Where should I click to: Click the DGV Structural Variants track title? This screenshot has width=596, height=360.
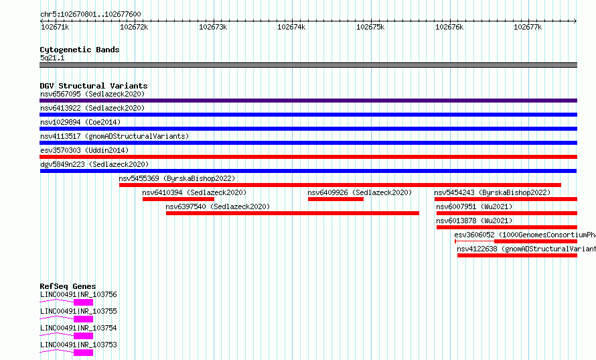(x=94, y=86)
